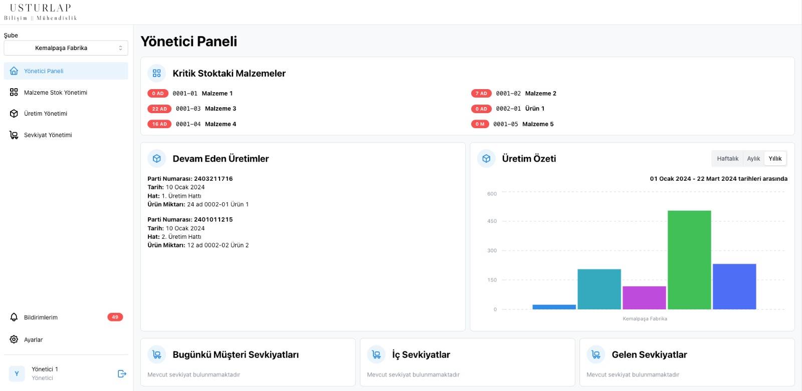The height and width of the screenshot is (391, 802).
Task: Open the Şube branch dropdown
Action: point(66,48)
